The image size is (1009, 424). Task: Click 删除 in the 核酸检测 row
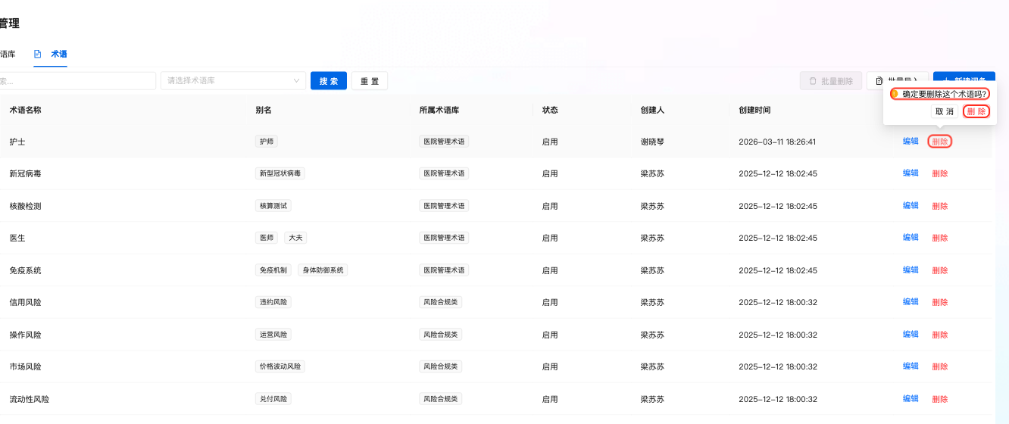click(940, 206)
